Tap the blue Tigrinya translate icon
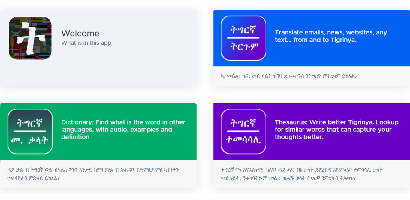The height and width of the screenshot is (200, 410). 243,38
